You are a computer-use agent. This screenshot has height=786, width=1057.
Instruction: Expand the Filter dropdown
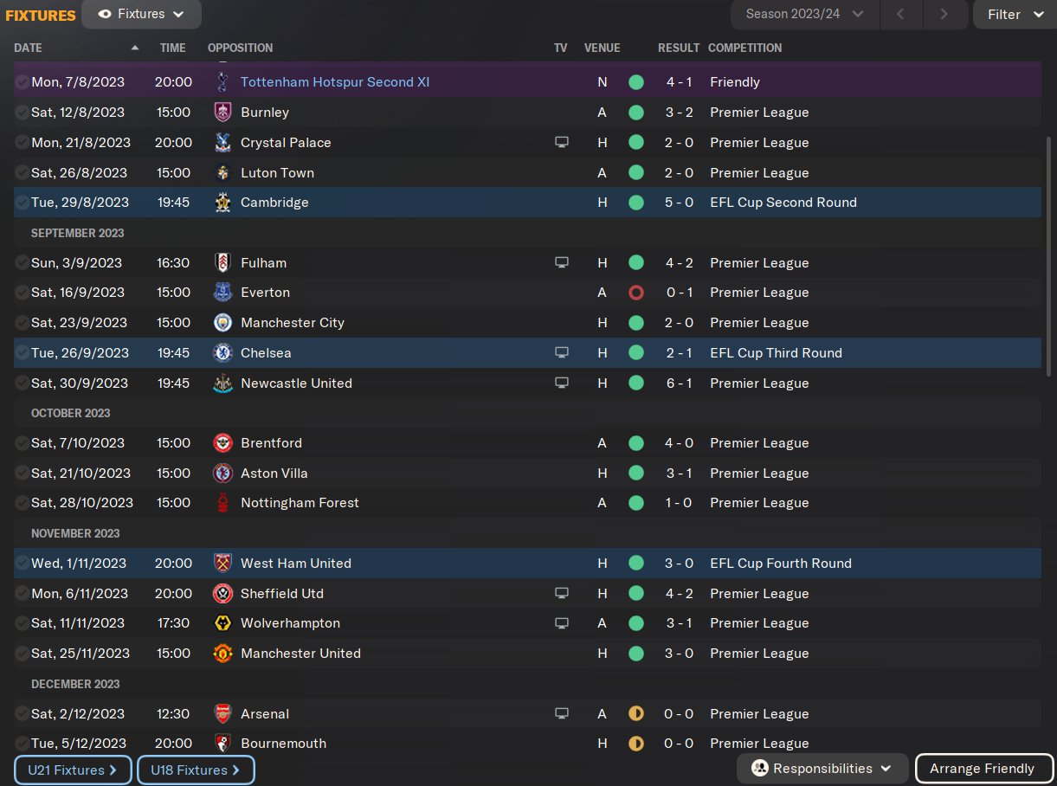tap(1015, 14)
